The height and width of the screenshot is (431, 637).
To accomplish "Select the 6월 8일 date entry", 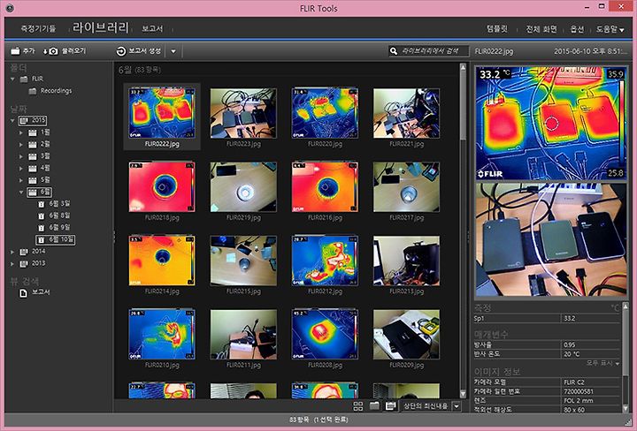I will point(54,215).
